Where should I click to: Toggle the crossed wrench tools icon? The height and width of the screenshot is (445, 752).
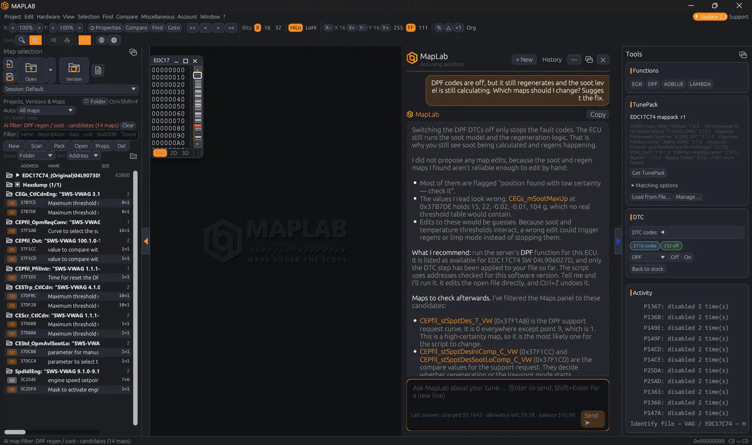click(x=35, y=40)
